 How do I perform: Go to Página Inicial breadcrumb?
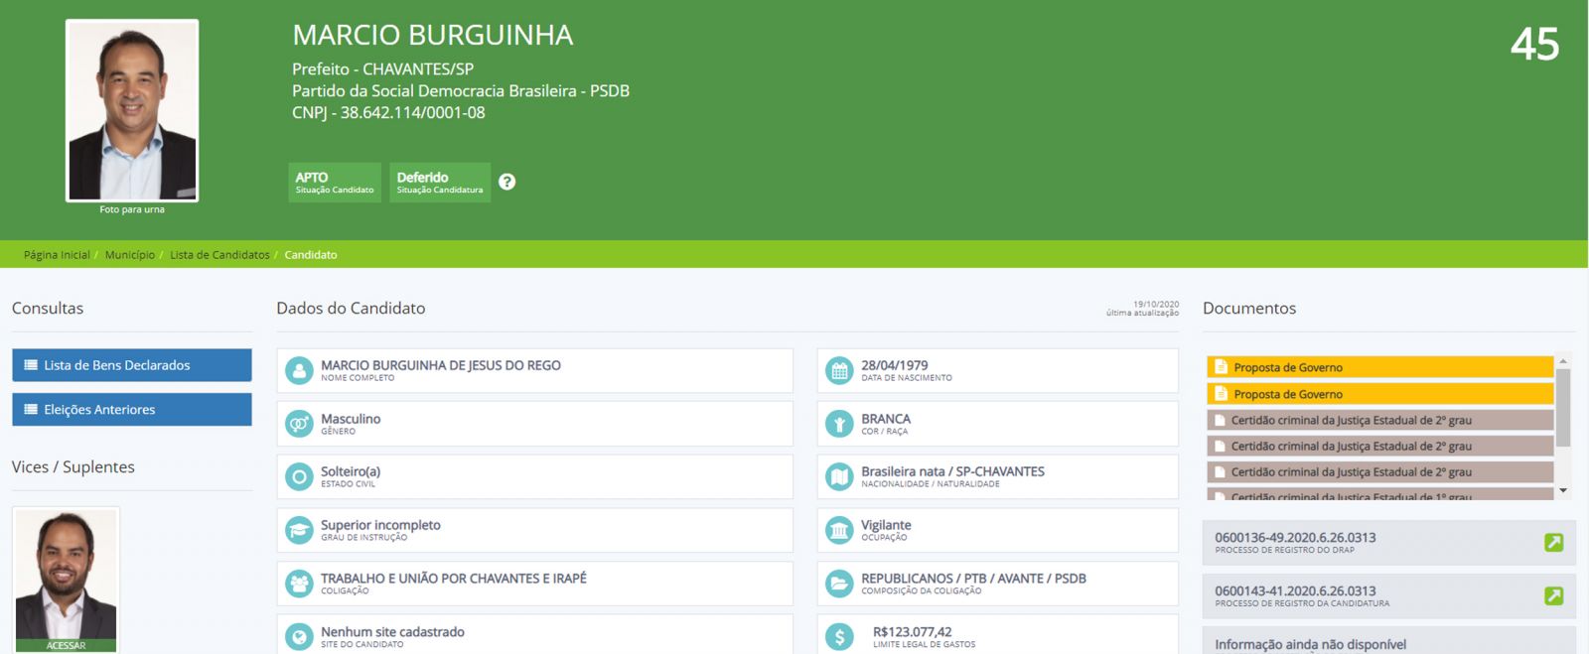coord(57,255)
